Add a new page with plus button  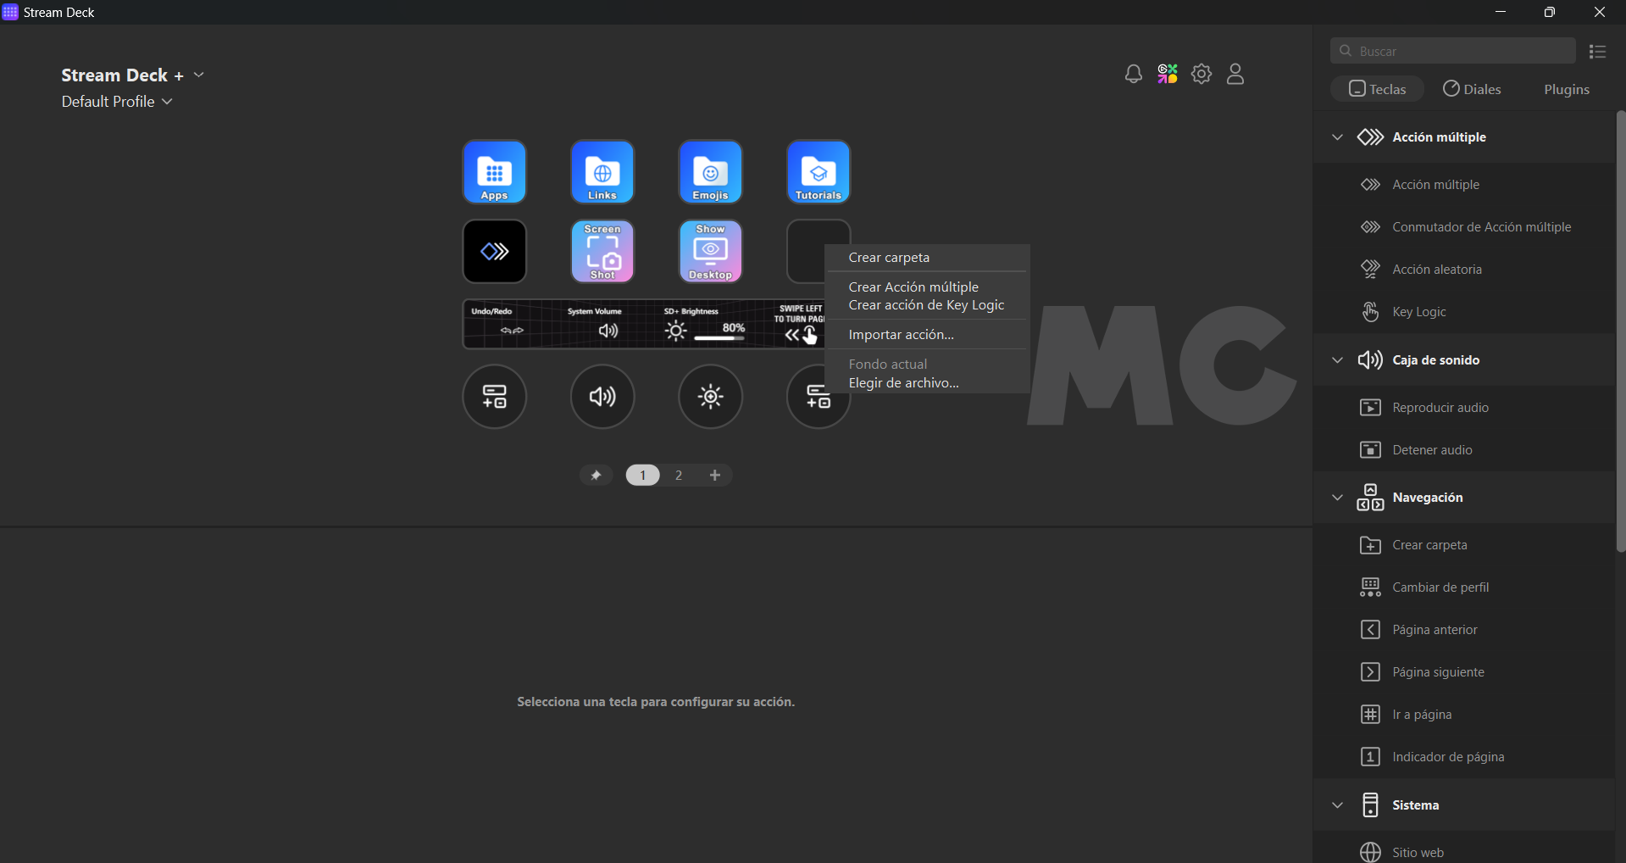[715, 476]
